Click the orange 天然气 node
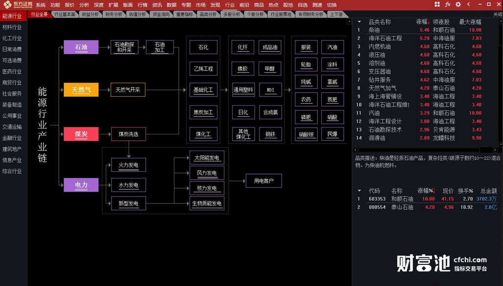 pyautogui.click(x=81, y=89)
